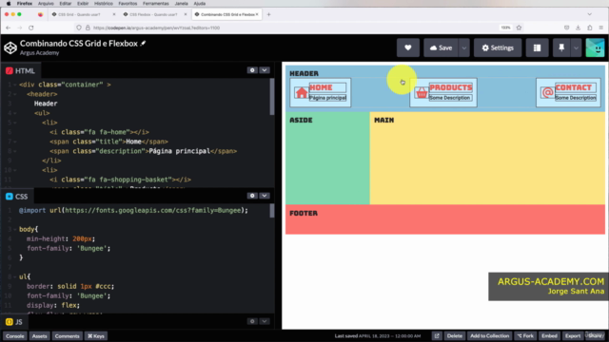The height and width of the screenshot is (342, 609).
Task: Click the 'Página principal' description in preview
Action: pos(327,98)
